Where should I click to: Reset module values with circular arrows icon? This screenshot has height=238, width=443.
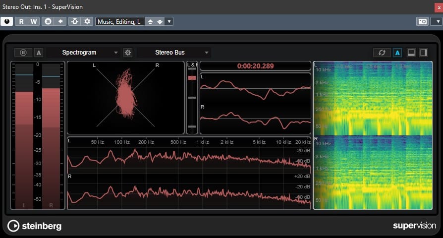point(382,53)
